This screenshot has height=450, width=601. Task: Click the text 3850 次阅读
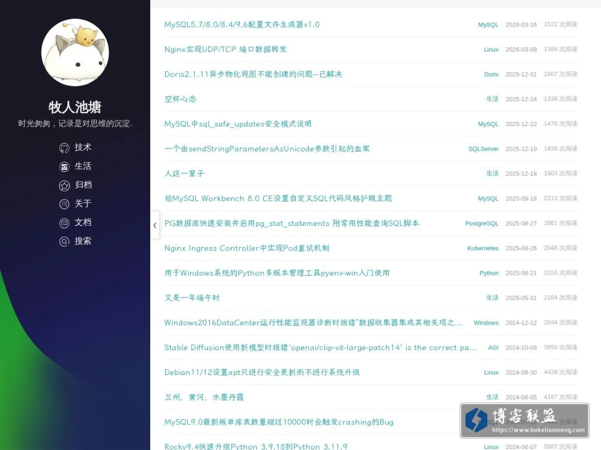click(x=560, y=347)
